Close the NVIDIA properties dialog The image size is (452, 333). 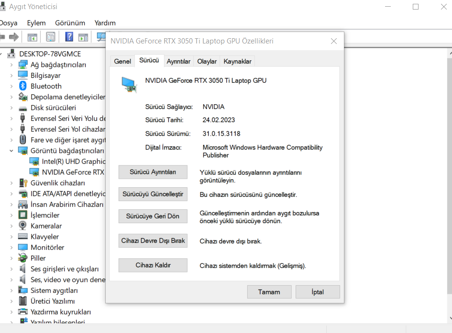coord(334,41)
